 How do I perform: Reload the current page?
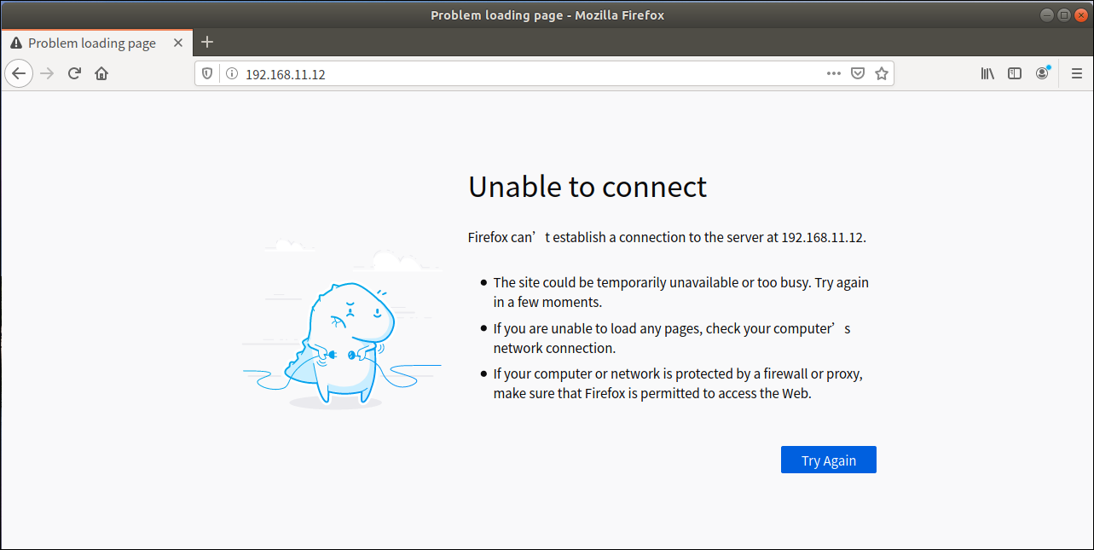pyautogui.click(x=74, y=74)
